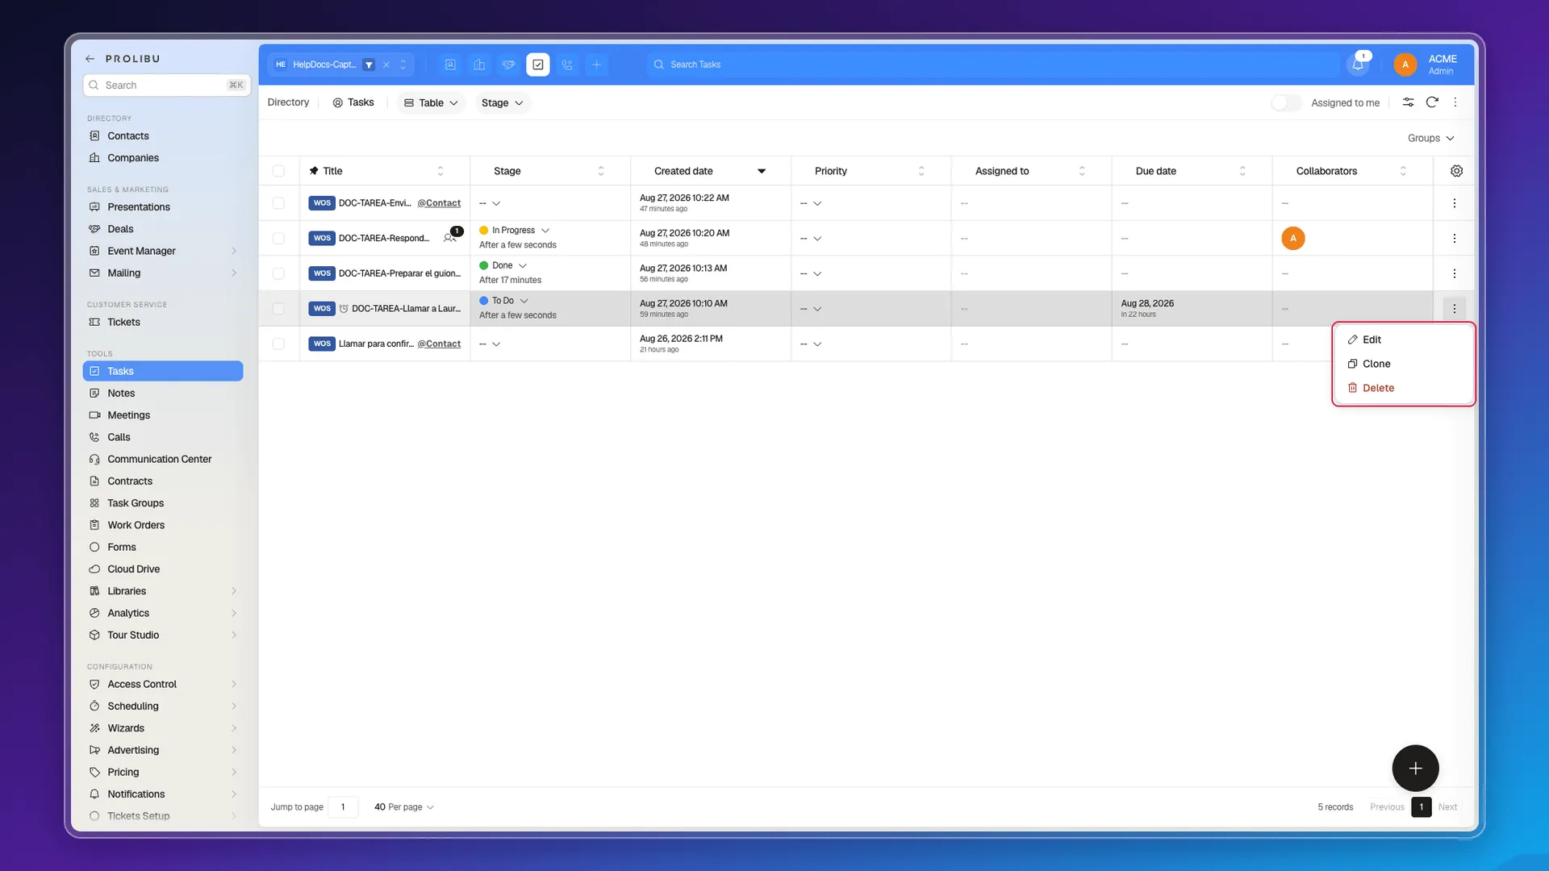The image size is (1549, 871).
Task: Check the DOC-TAREA-Respond row checkbox
Action: pos(278,239)
